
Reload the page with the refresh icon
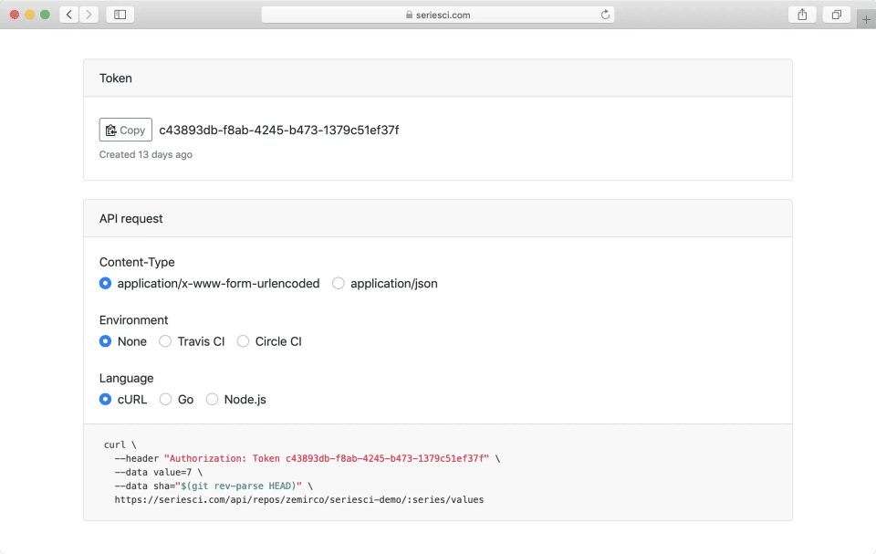[605, 15]
